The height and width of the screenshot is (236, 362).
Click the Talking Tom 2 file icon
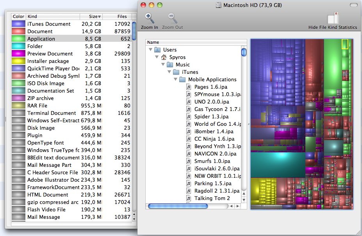pyautogui.click(x=189, y=198)
